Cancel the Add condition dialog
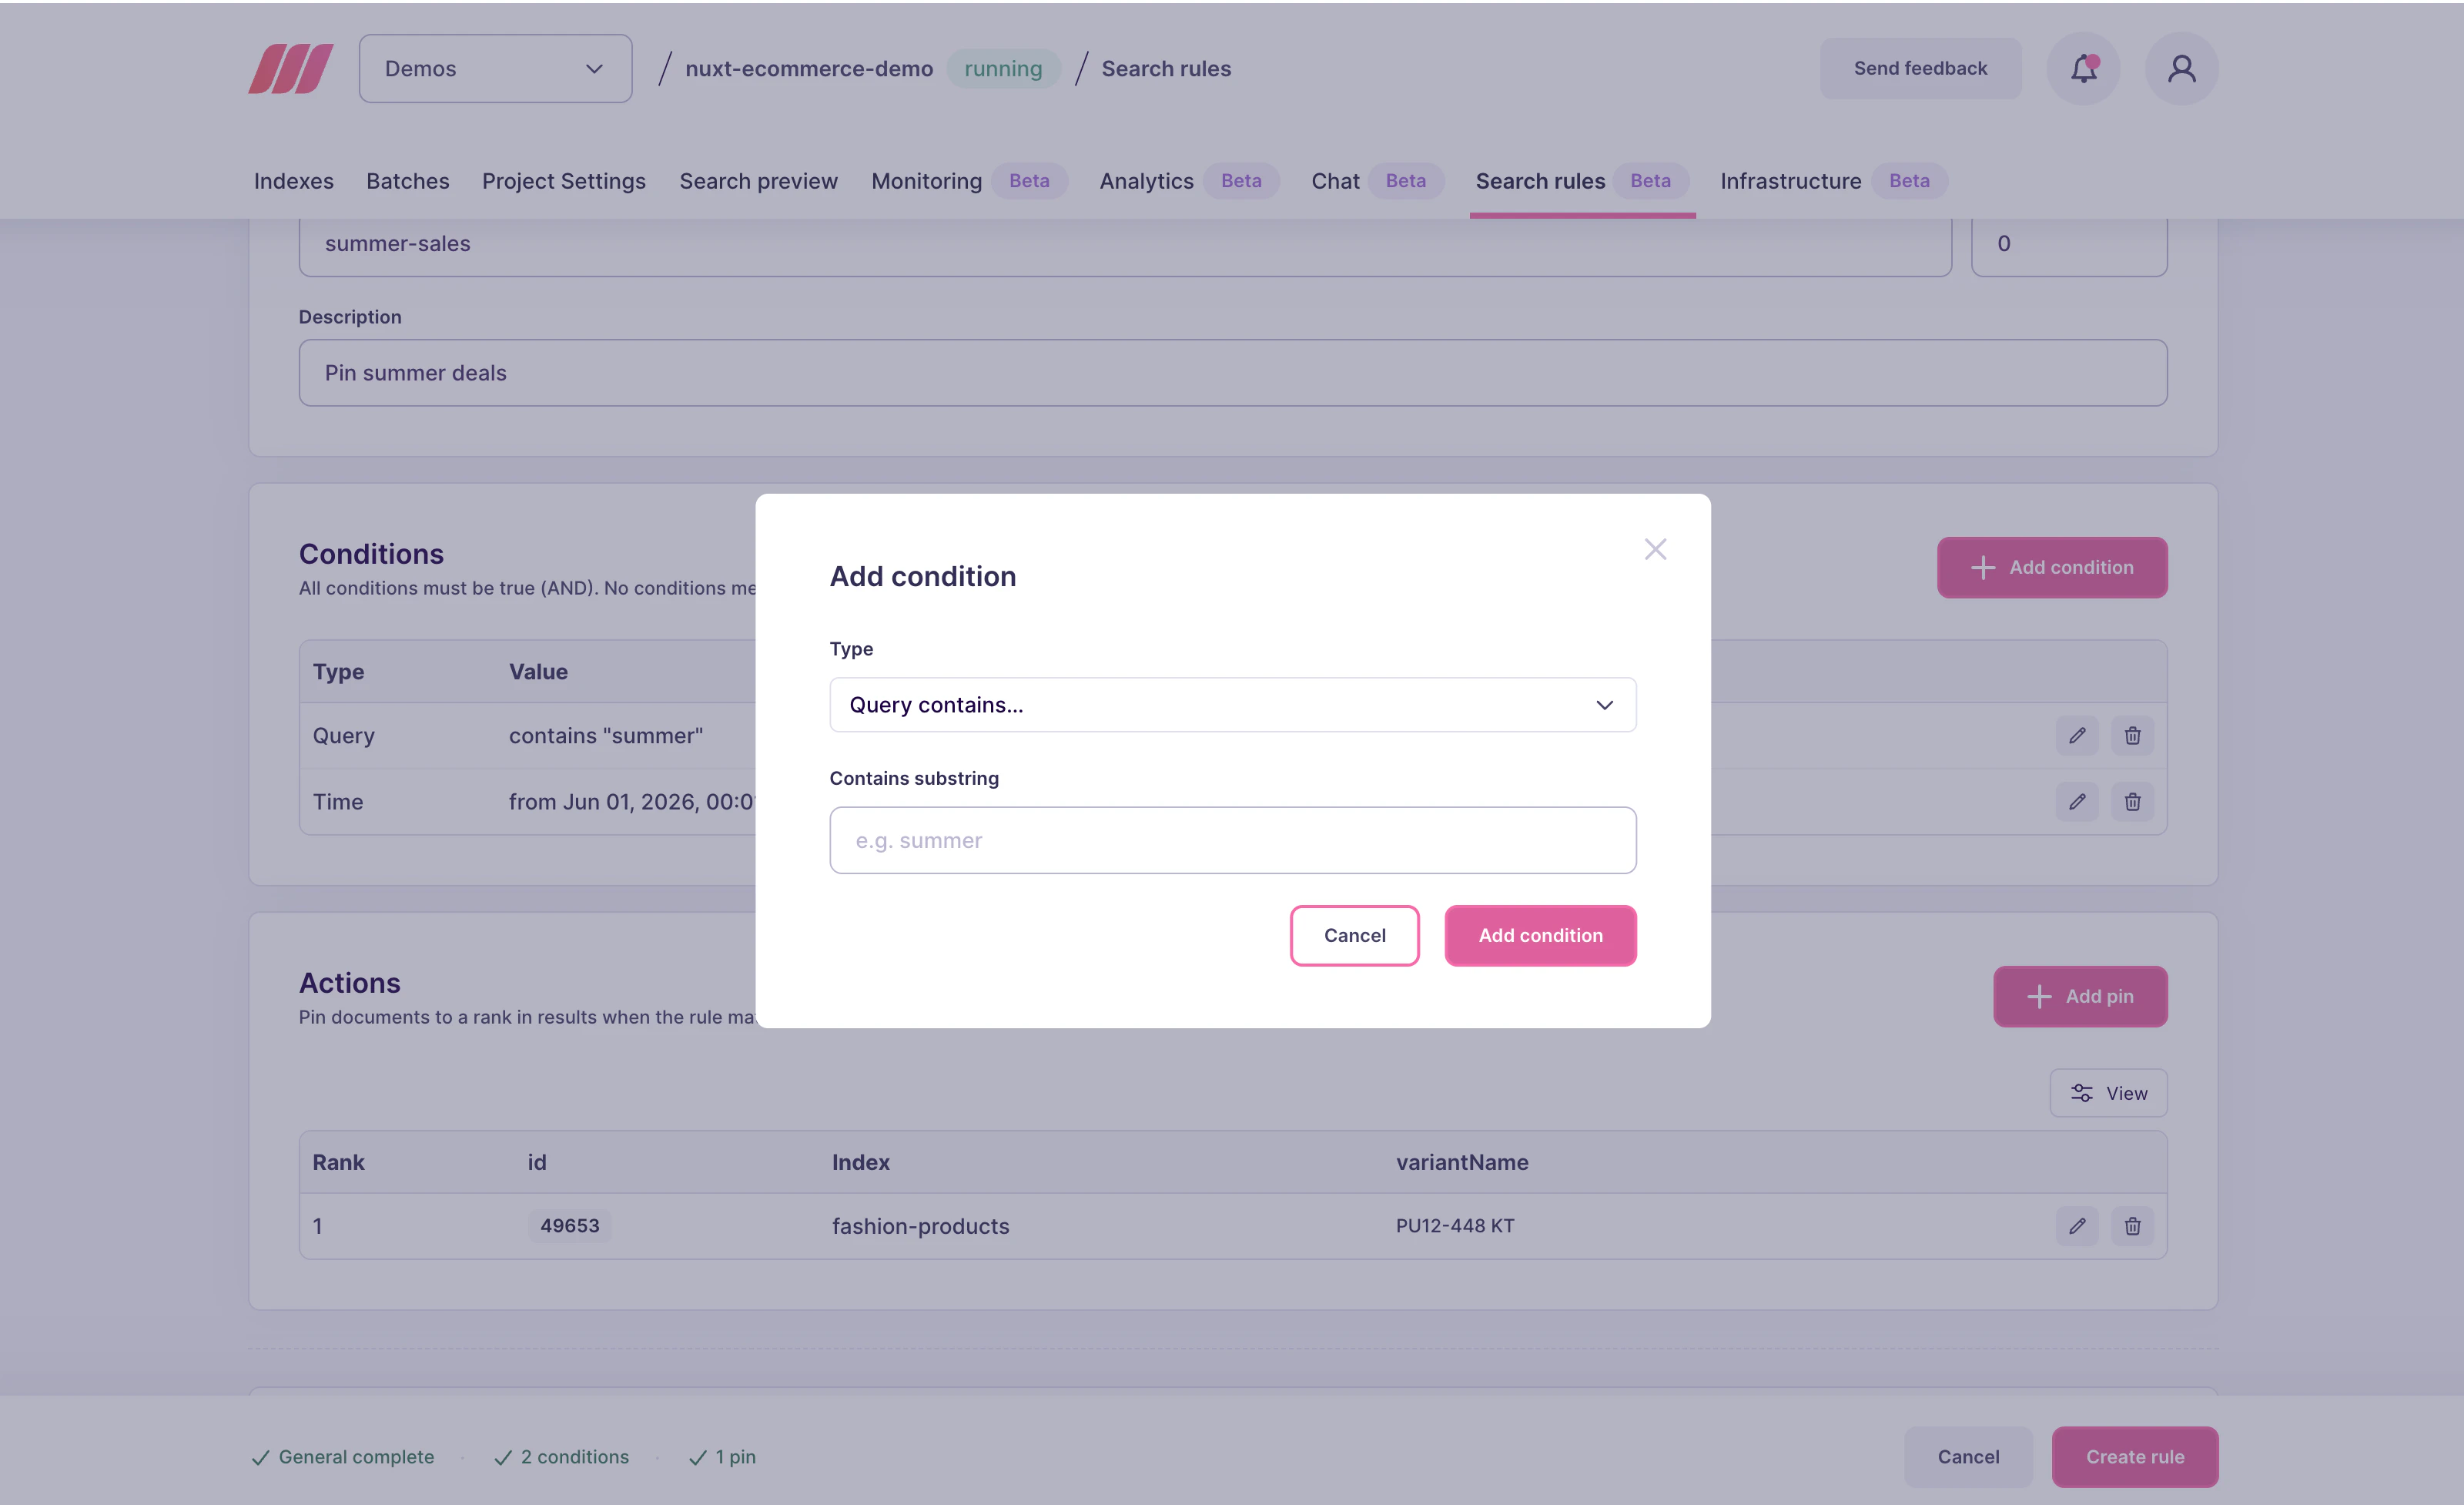This screenshot has width=2464, height=1505. pyautogui.click(x=1354, y=935)
